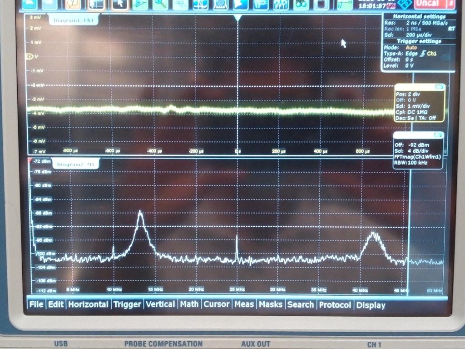Open the Display menu
This screenshot has height=349, width=465.
371,305
